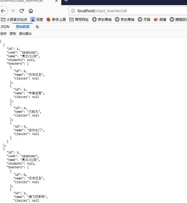
Task: Select teacher name "大蛇丸"
Action: click(33, 112)
